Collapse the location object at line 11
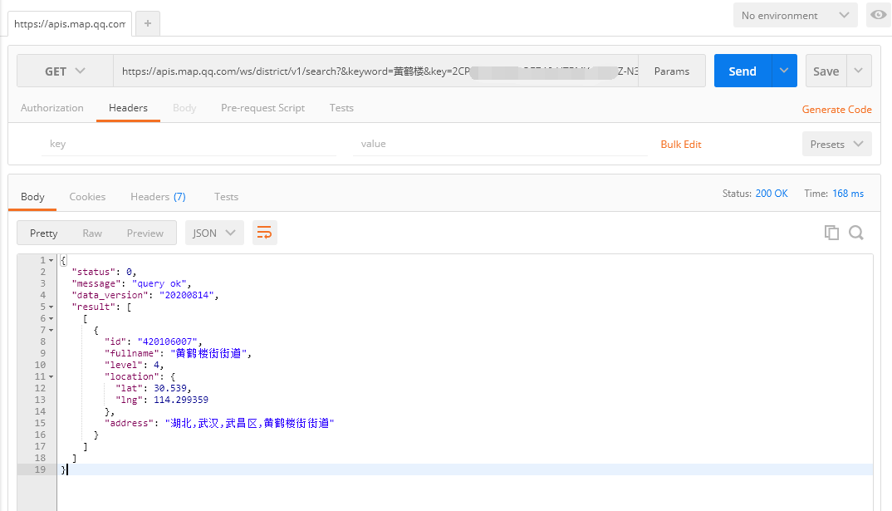Image resolution: width=892 pixels, height=511 pixels. (x=51, y=377)
